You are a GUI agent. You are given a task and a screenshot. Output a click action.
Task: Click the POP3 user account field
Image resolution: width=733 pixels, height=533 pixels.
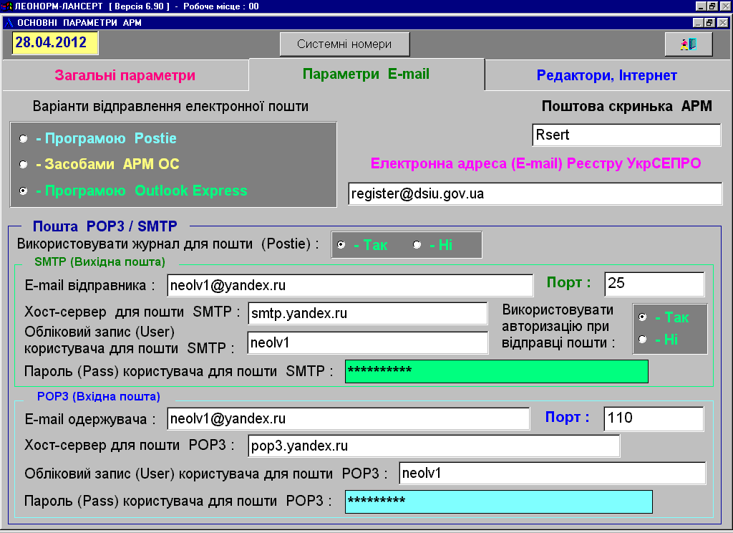click(x=553, y=473)
